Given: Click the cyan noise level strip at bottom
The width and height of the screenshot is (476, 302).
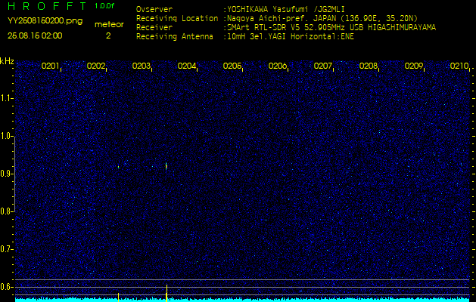Looking at the screenshot, I should coord(242,300).
